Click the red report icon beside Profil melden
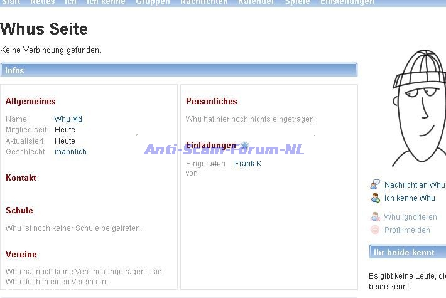The image size is (446, 298). tap(375, 230)
